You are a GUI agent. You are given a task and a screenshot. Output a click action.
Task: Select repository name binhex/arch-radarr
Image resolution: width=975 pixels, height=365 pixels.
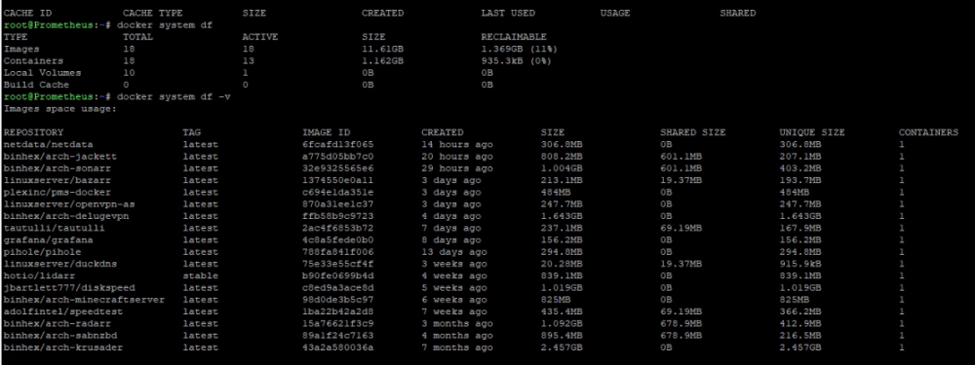58,323
